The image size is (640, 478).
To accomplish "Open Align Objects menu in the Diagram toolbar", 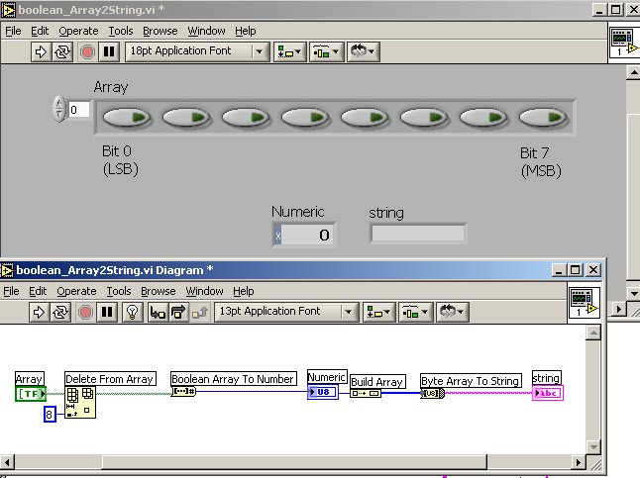I will (x=378, y=313).
